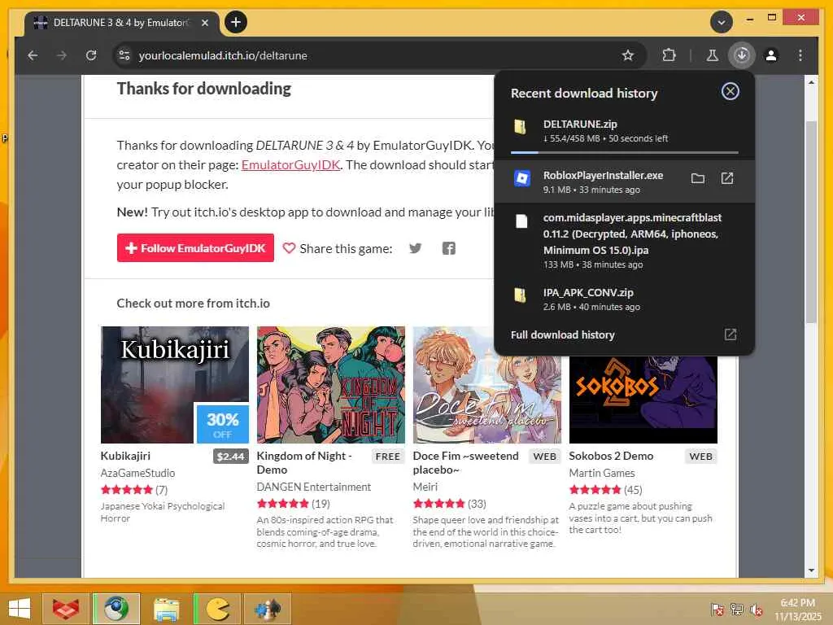Click the 30% OFF sale badge
833x625 pixels.
coord(223,425)
